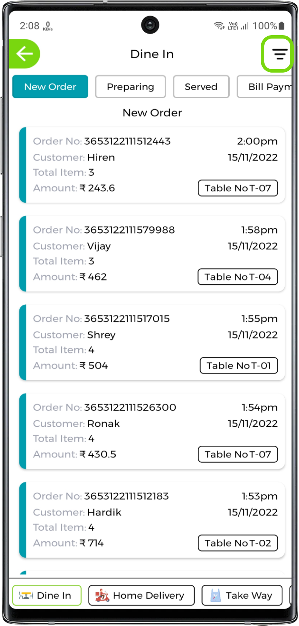The height and width of the screenshot is (626, 299).
Task: Switch to the Served tab
Action: click(201, 87)
